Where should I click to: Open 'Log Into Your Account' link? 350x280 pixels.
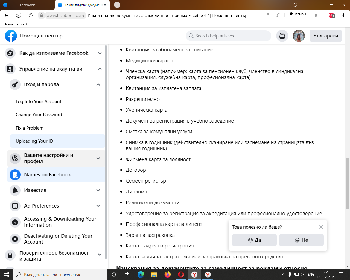[39, 101]
